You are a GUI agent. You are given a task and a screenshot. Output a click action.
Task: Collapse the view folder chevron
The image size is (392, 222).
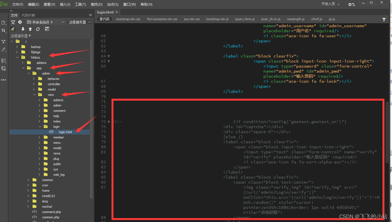click(34, 95)
